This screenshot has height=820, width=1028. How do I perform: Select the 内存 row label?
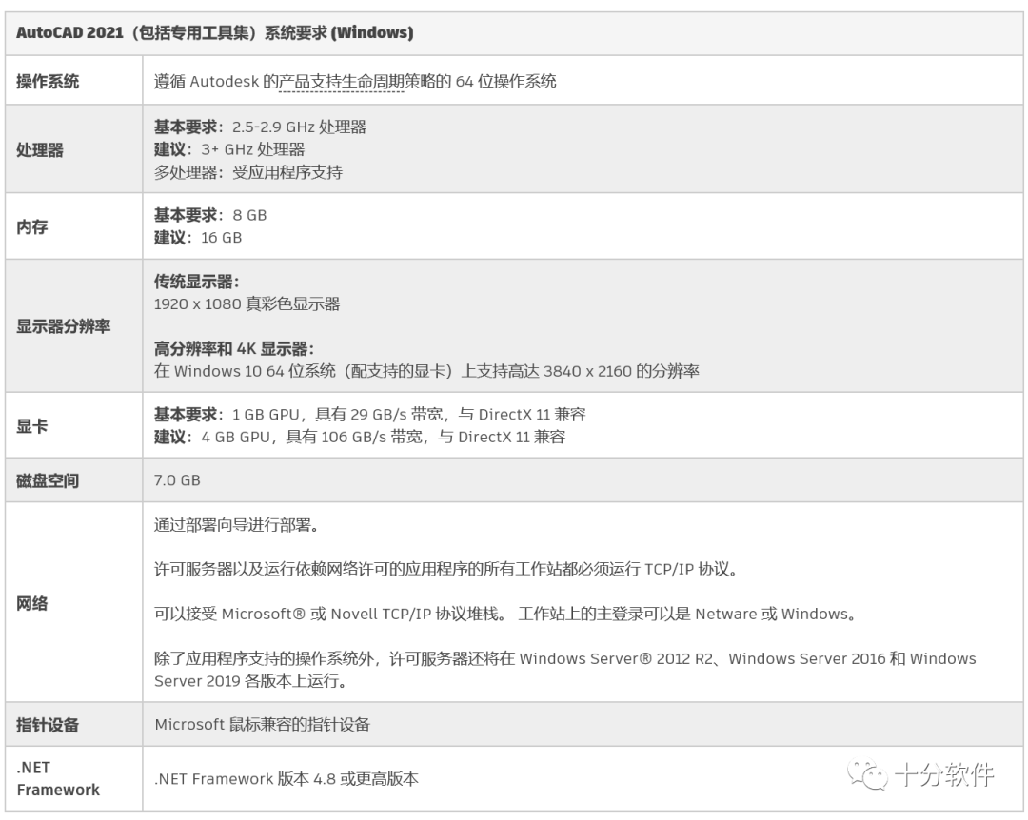[x=31, y=226]
